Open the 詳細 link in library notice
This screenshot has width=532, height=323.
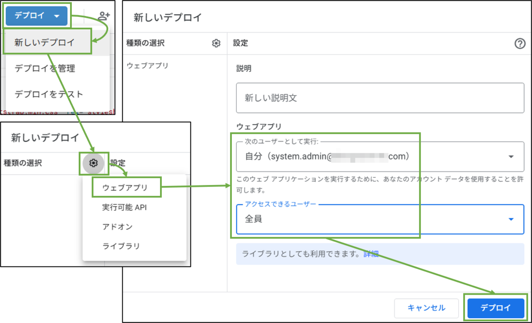371,254
